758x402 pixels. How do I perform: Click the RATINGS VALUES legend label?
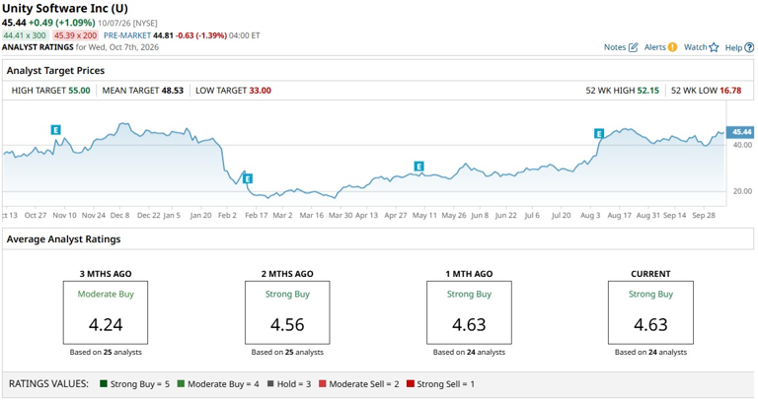[x=48, y=384]
